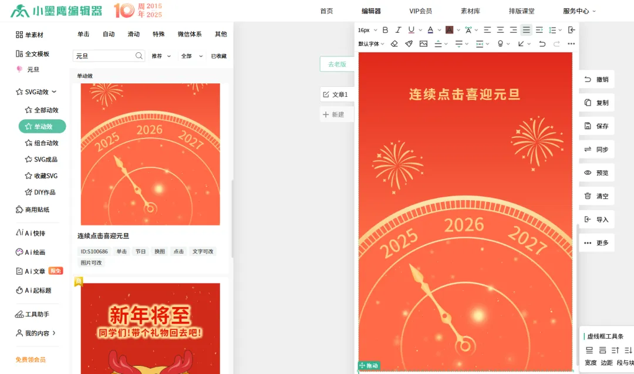This screenshot has width=634, height=374.
Task: Switch to the 滑动 tab
Action: pyautogui.click(x=133, y=34)
